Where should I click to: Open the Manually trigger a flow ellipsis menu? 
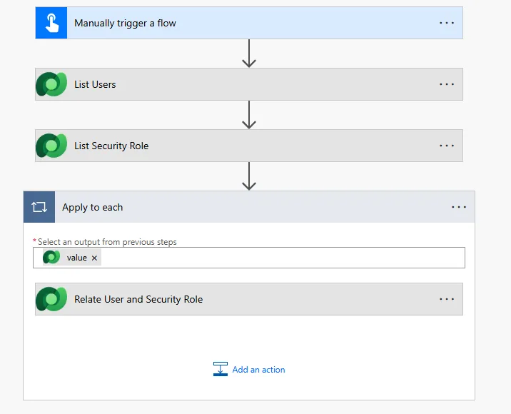point(447,23)
